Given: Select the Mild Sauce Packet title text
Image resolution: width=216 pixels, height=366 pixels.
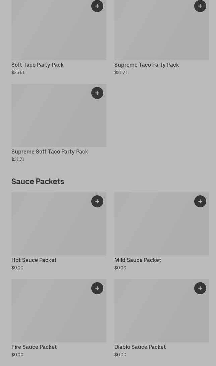Looking at the screenshot, I should (138, 260).
